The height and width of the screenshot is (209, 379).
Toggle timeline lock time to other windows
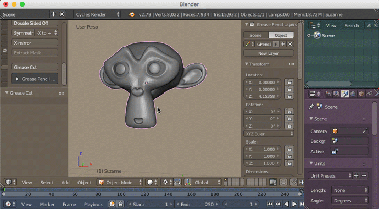[x=120, y=204]
